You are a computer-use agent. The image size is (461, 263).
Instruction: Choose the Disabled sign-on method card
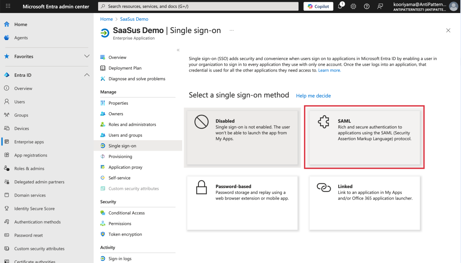point(242,137)
